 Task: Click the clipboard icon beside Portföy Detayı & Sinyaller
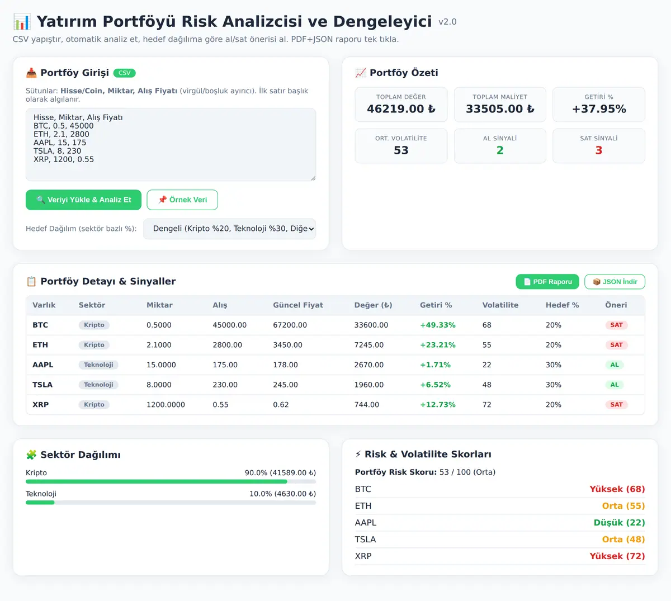[31, 281]
